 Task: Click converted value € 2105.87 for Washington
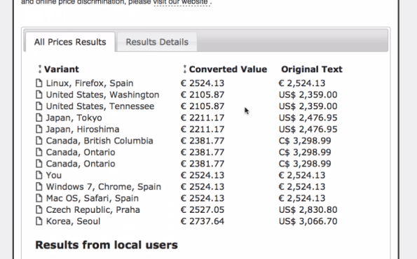pyautogui.click(x=203, y=94)
